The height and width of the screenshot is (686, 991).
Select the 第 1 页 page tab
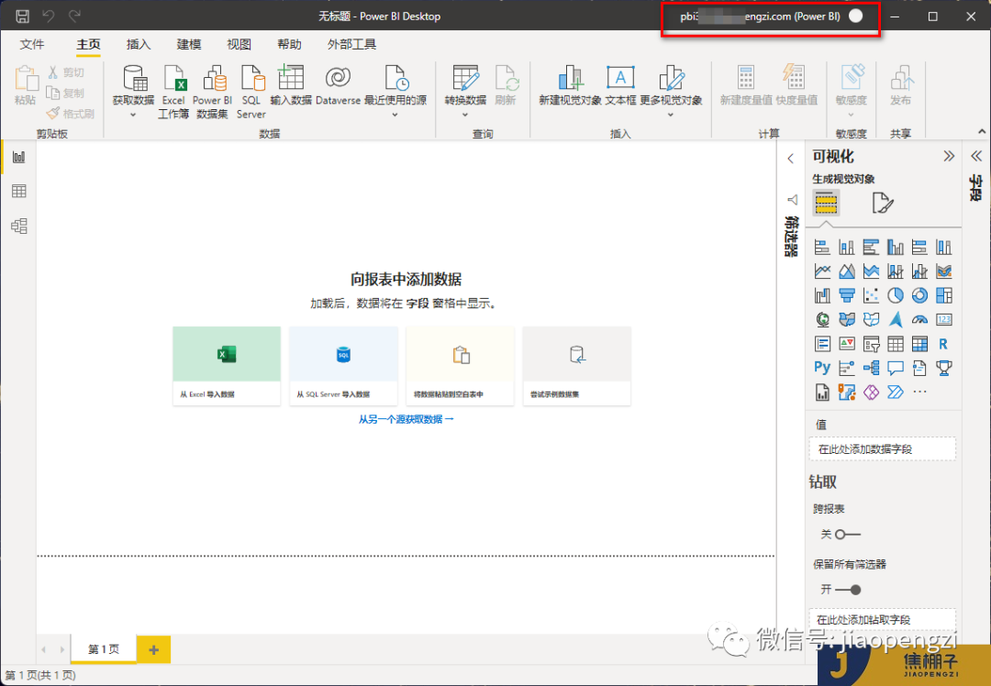pyautogui.click(x=104, y=649)
